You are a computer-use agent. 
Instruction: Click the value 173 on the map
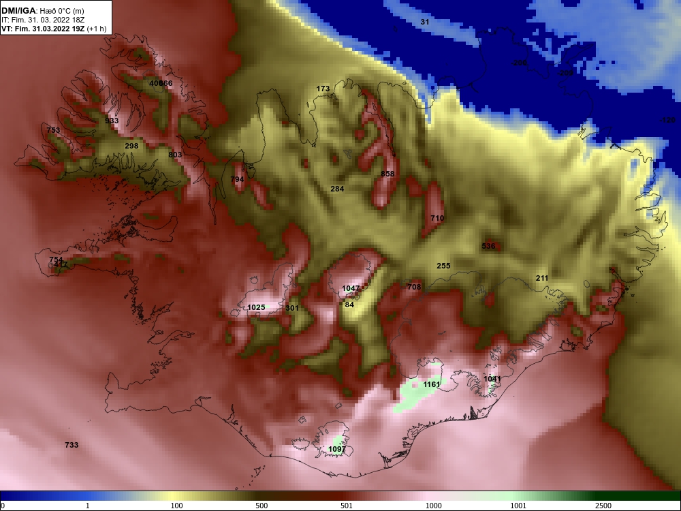coord(323,89)
